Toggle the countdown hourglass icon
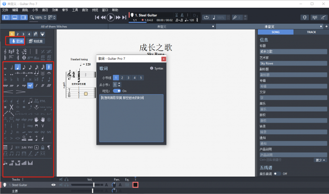Image resolution: width=329 pixels, height=194 pixels. 177,15
